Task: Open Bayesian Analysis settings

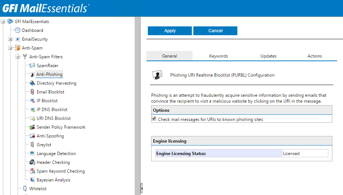Action: (x=53, y=180)
